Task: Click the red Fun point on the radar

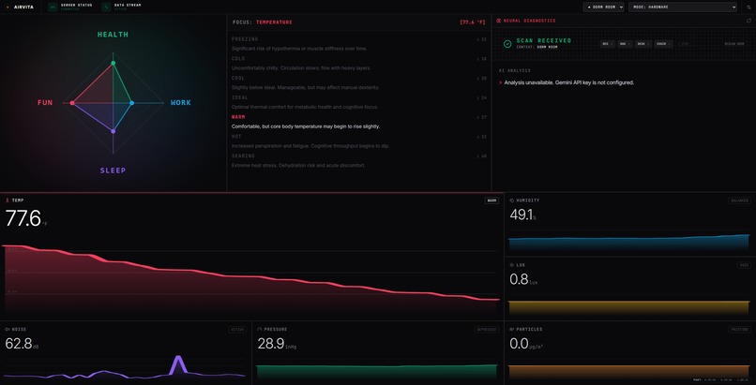Action: click(72, 103)
